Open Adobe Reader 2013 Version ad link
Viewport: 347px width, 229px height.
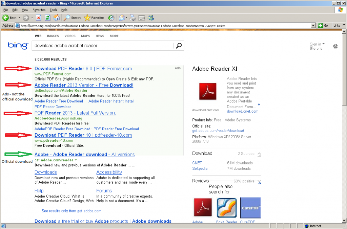point(84,85)
